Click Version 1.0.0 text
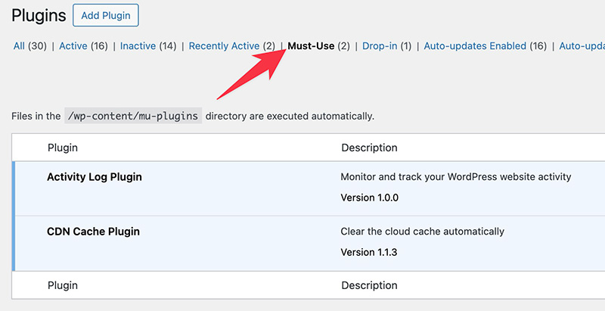The width and height of the screenshot is (605, 311). point(370,197)
